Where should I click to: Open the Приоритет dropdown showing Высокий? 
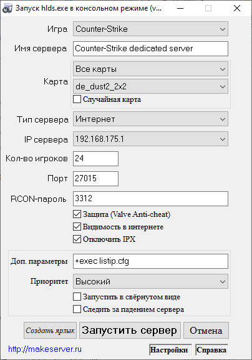pyautogui.click(x=150, y=281)
